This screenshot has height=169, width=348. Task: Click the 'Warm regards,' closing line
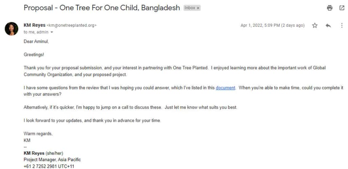[38, 134]
